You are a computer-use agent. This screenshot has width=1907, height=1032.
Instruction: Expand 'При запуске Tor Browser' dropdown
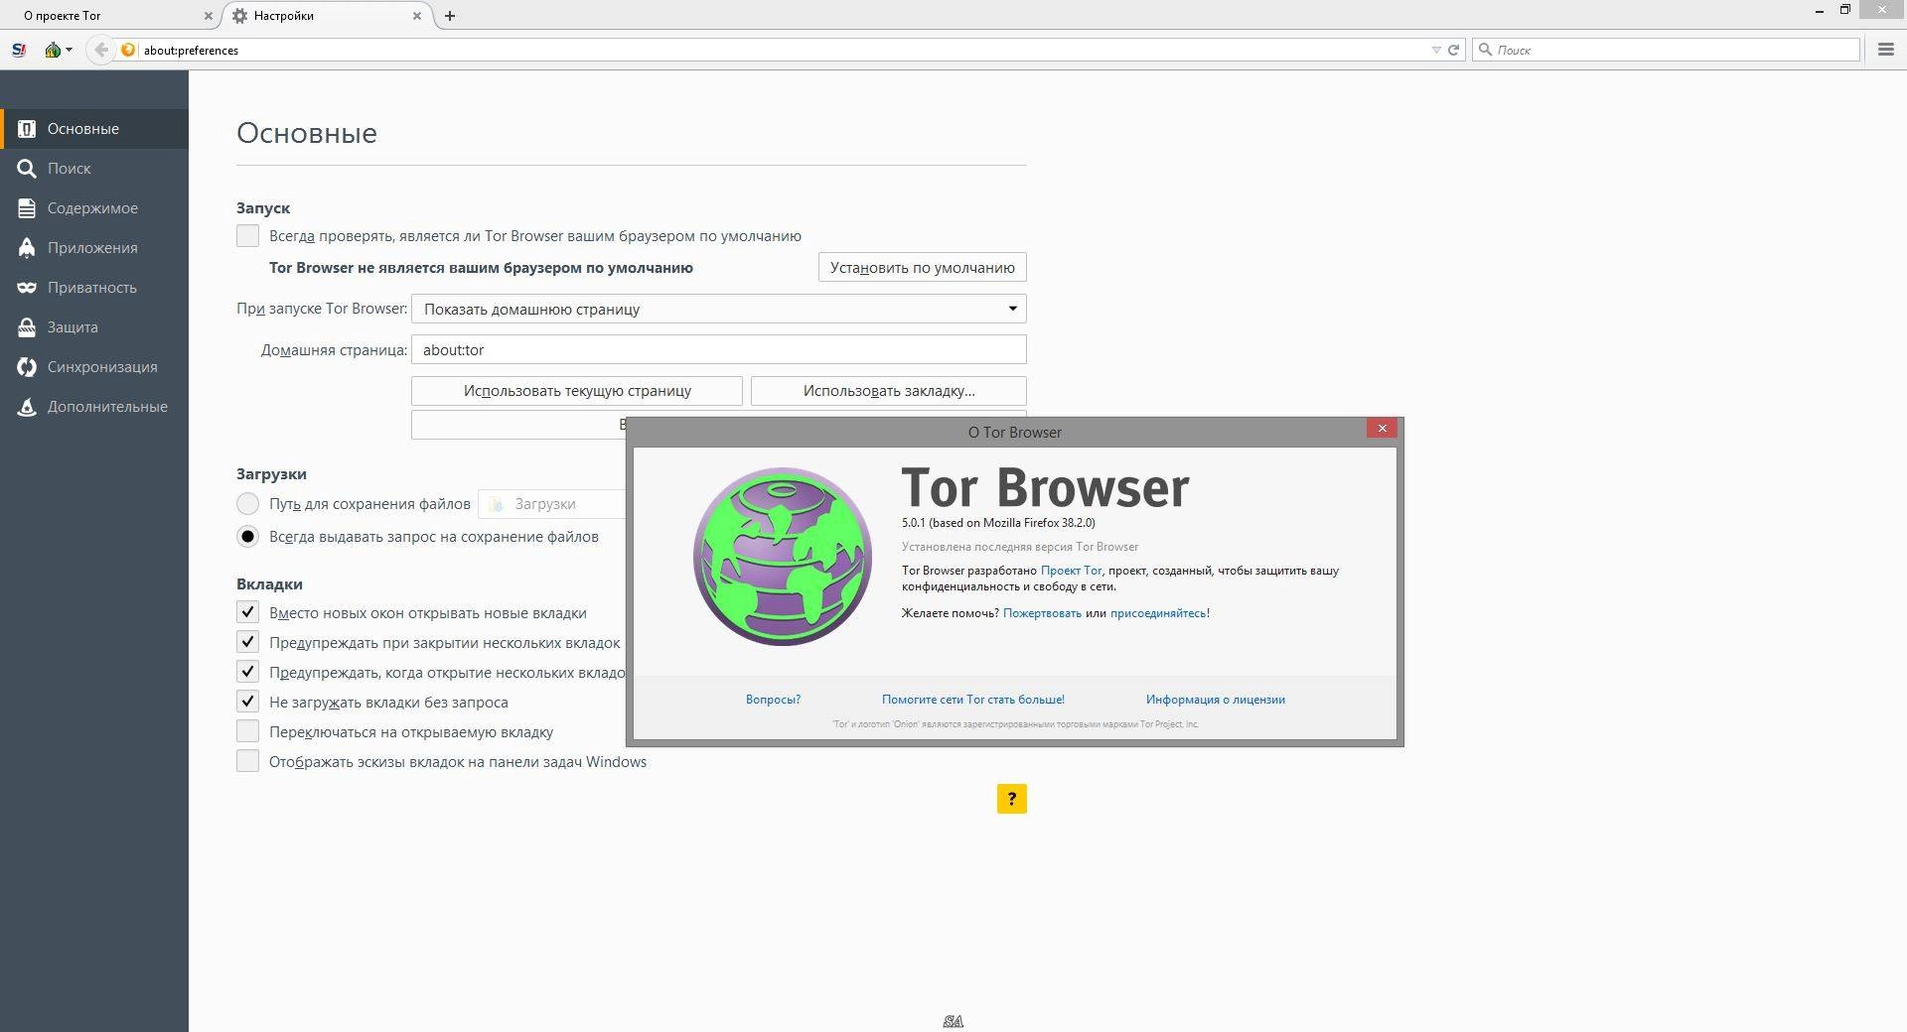pyautogui.click(x=718, y=309)
